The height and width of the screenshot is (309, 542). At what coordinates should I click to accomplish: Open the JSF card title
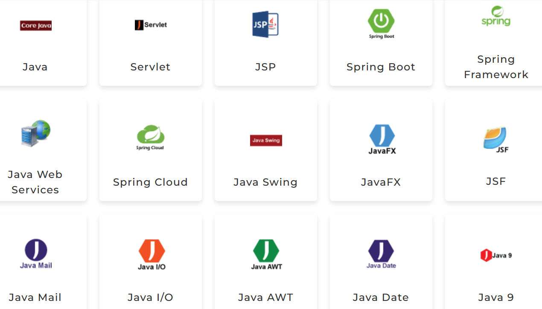[x=496, y=181]
